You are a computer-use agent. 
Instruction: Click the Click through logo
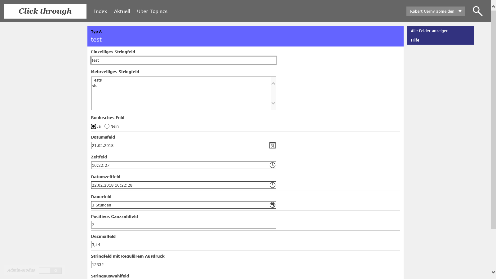pos(45,11)
